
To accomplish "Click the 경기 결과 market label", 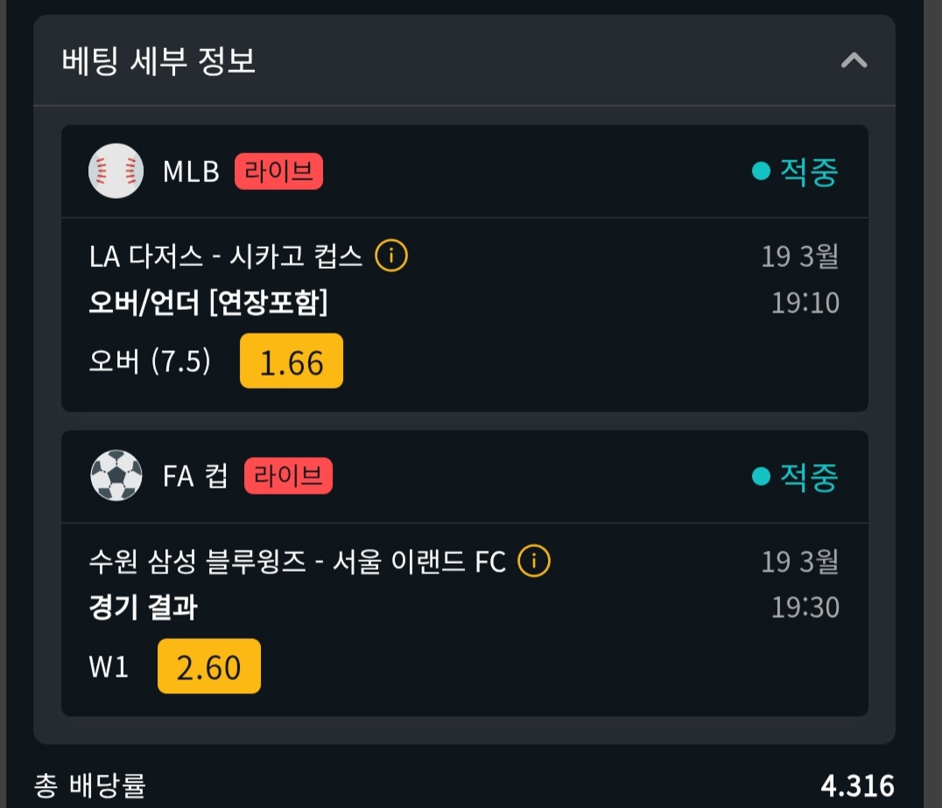I will 143,608.
